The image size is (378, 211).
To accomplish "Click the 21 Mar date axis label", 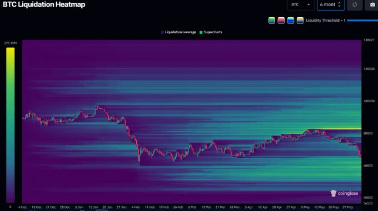I will pyautogui.click(x=220, y=207).
